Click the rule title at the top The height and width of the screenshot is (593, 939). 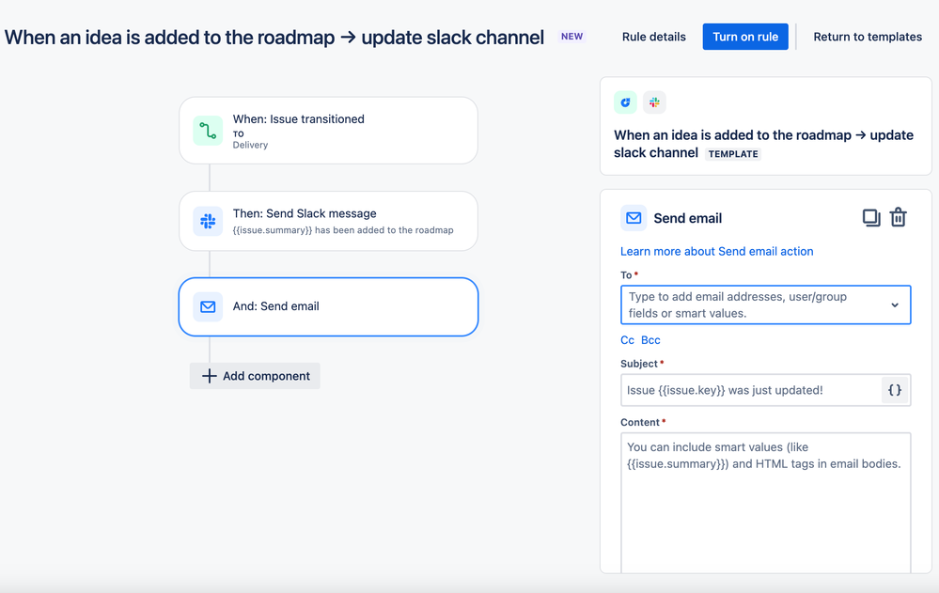click(274, 38)
